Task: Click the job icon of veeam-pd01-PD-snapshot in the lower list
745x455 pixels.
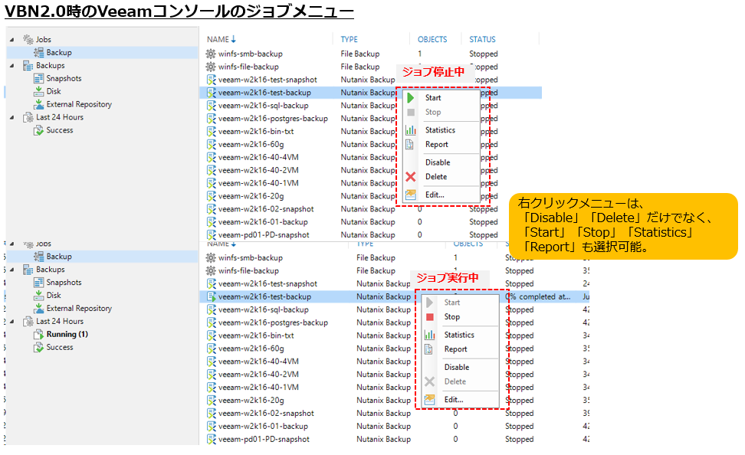Action: [x=212, y=440]
